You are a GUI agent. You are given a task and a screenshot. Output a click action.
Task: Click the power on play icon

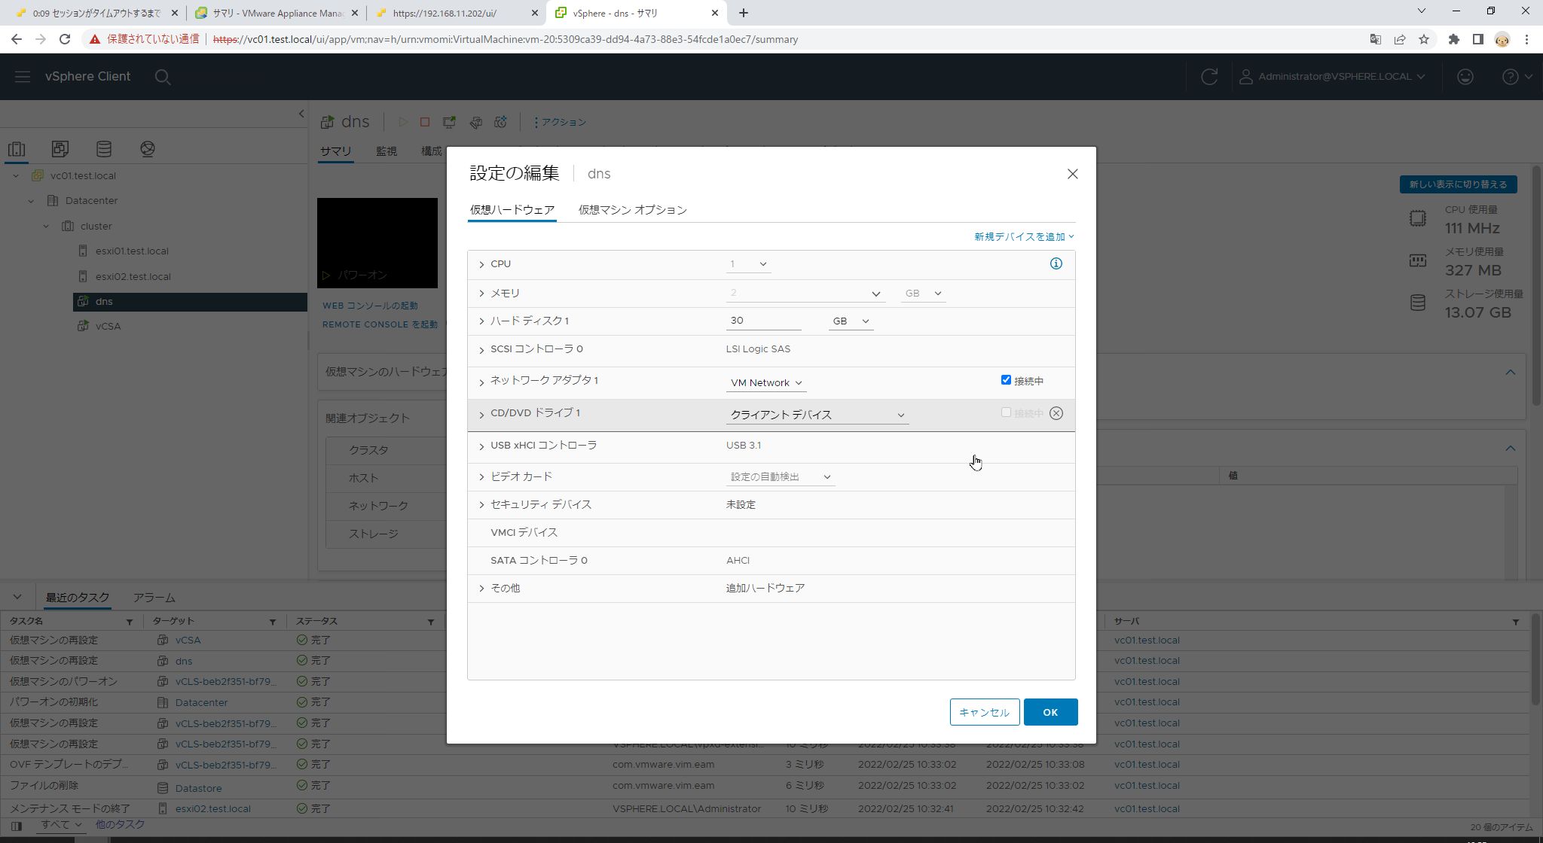pyautogui.click(x=403, y=122)
